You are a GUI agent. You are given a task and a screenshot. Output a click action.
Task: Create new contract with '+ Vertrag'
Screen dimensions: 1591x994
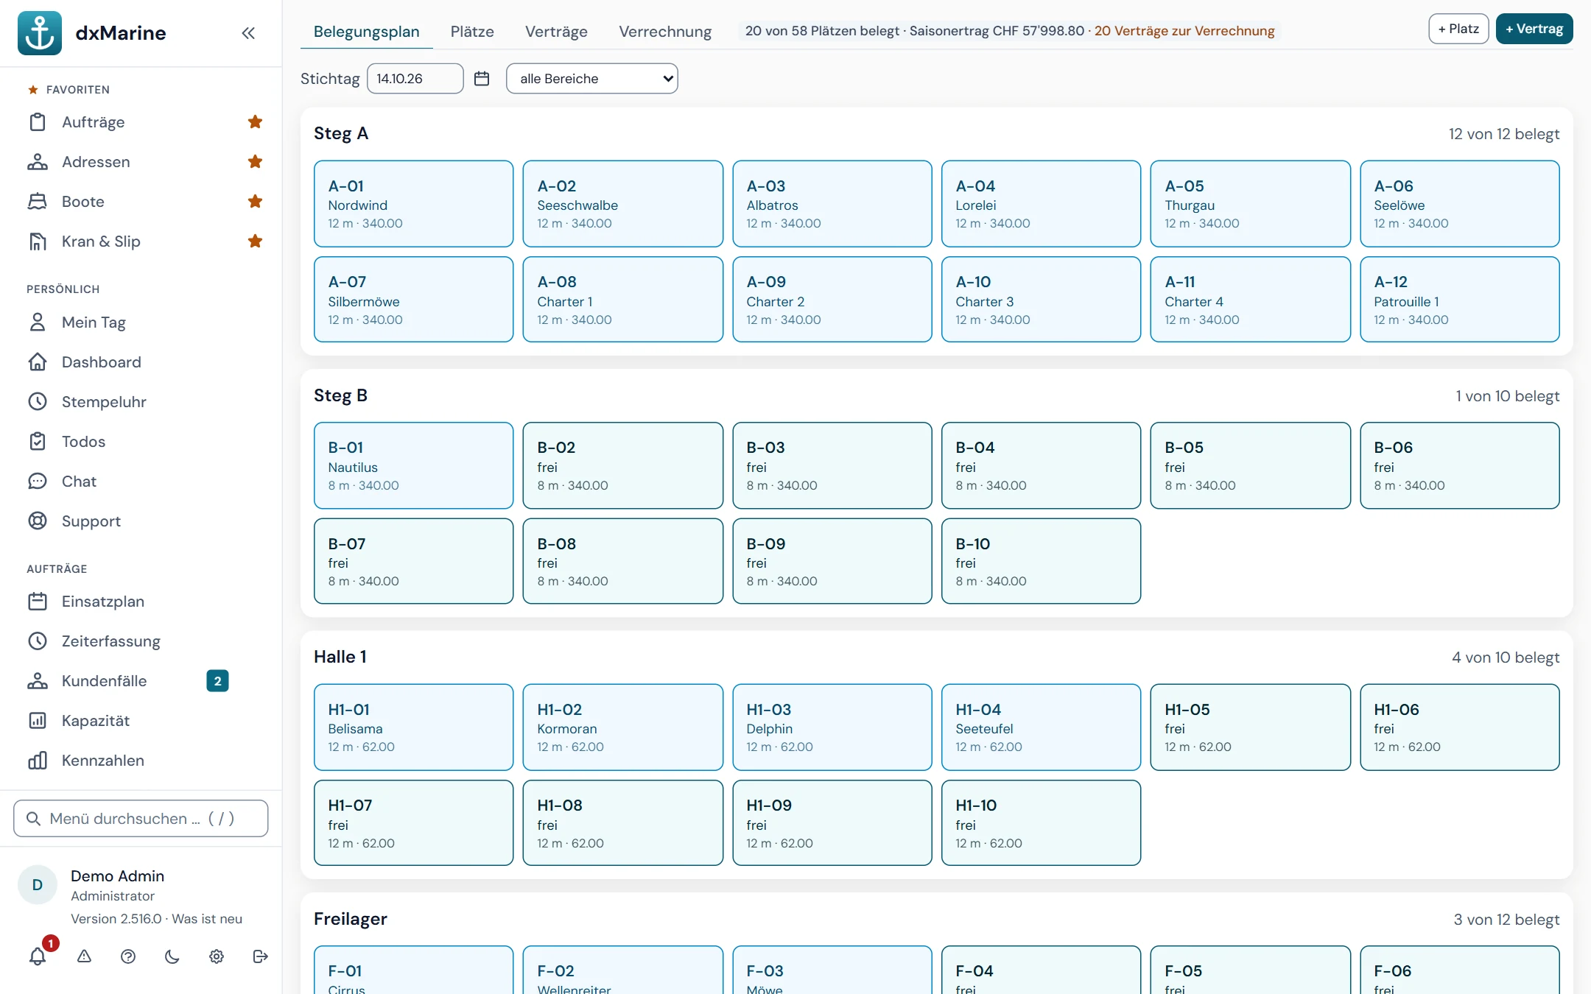pos(1534,29)
